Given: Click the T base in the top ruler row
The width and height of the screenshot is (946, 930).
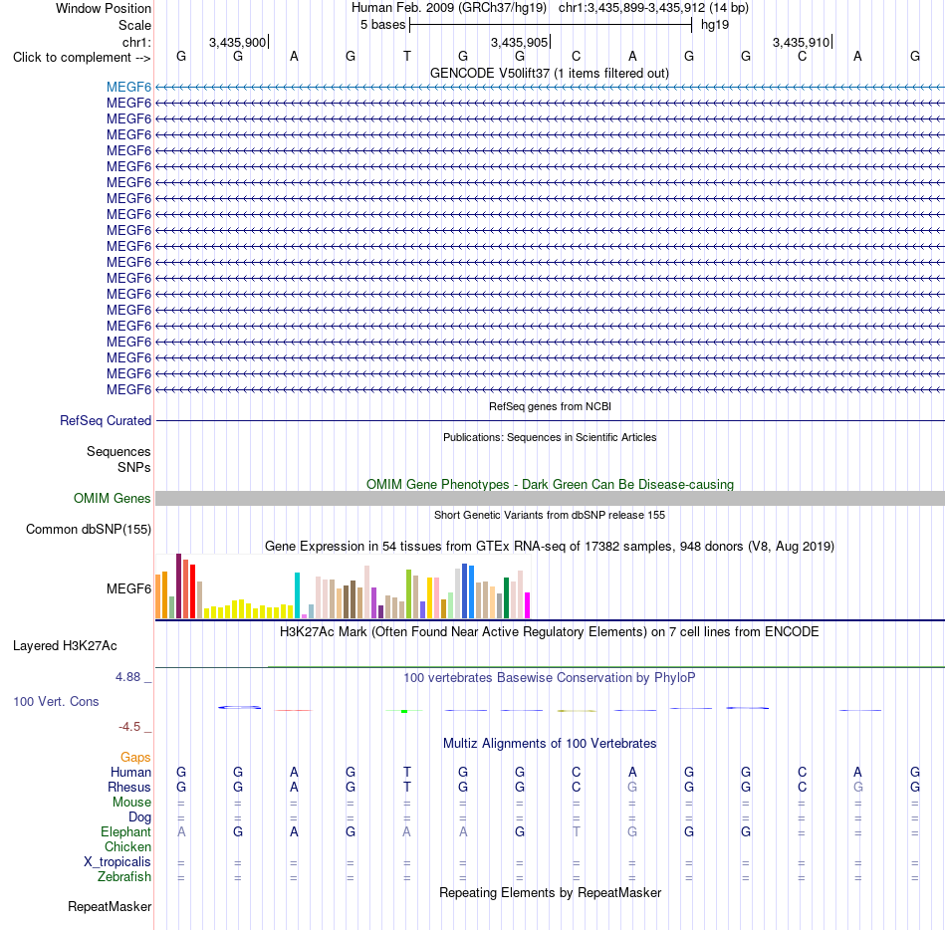Looking at the screenshot, I should click(x=407, y=56).
